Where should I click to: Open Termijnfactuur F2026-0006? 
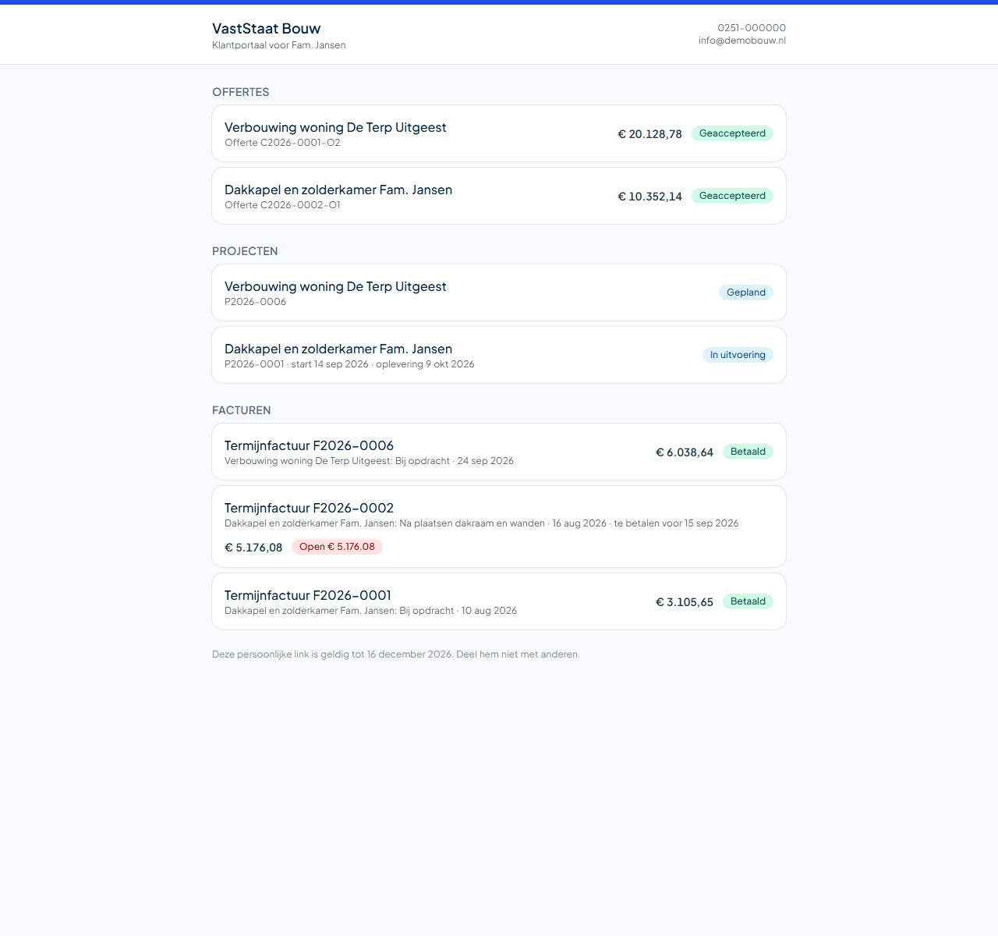coord(499,452)
